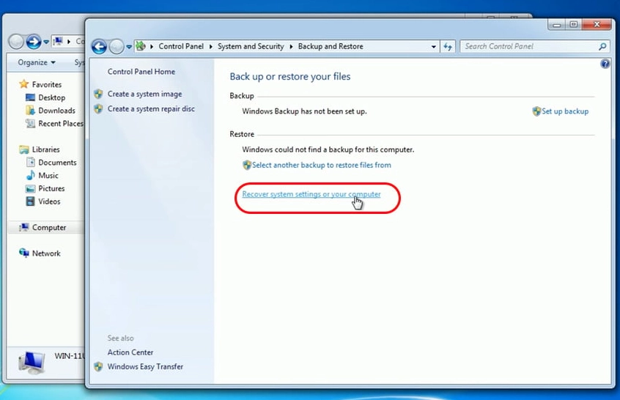Click the Back arrow in Backup and Restore window

click(x=99, y=47)
